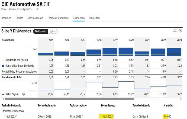Click the 2016 column header
Screen dimensions: 187x119
[67, 40]
